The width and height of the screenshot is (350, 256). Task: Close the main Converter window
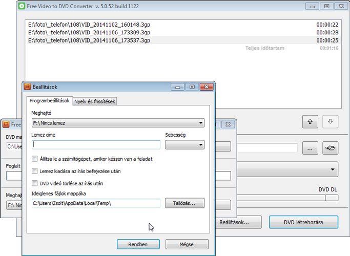(x=341, y=6)
